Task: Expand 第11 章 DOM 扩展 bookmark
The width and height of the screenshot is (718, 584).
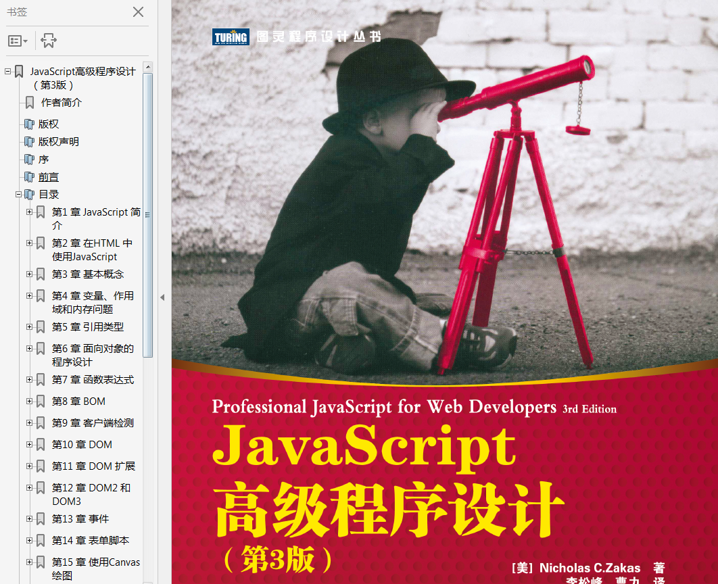Action: [x=29, y=466]
